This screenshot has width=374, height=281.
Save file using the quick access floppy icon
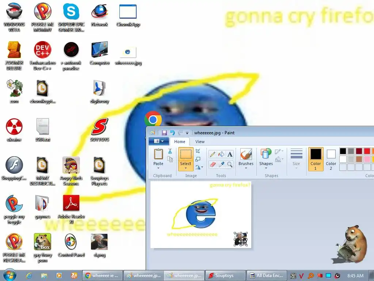(164, 133)
